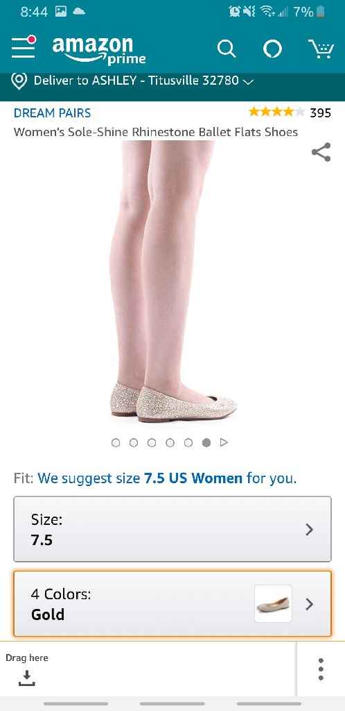Screen dimensions: 345x711
Task: Tap the Amazon Prime logo
Action: pyautogui.click(x=99, y=50)
